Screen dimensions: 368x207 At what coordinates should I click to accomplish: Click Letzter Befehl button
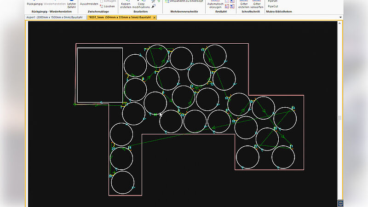(x=72, y=4)
